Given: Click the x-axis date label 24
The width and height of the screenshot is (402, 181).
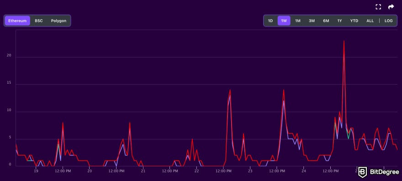Looking at the screenshot, I should [304, 170].
